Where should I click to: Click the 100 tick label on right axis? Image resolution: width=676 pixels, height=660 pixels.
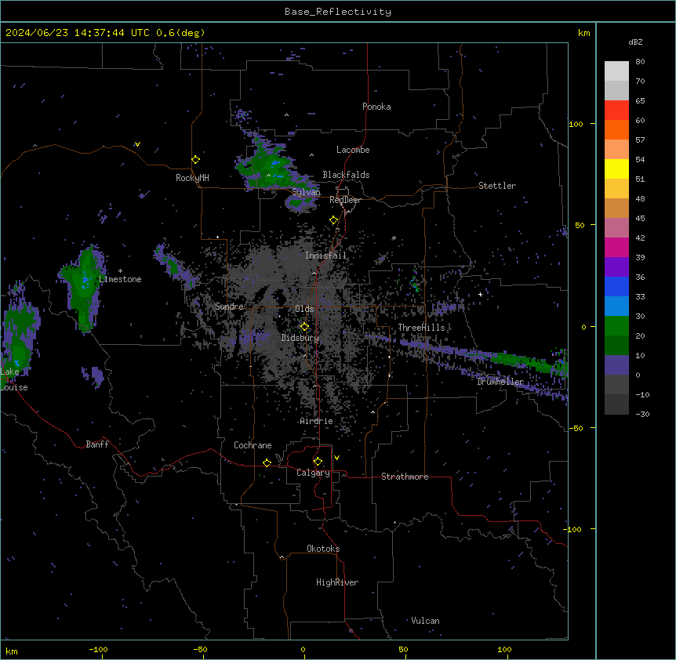576,124
